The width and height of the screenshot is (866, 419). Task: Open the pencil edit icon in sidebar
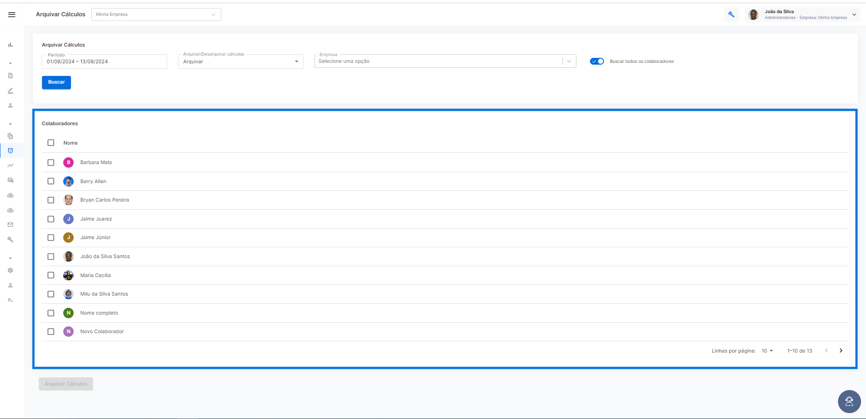[x=10, y=90]
